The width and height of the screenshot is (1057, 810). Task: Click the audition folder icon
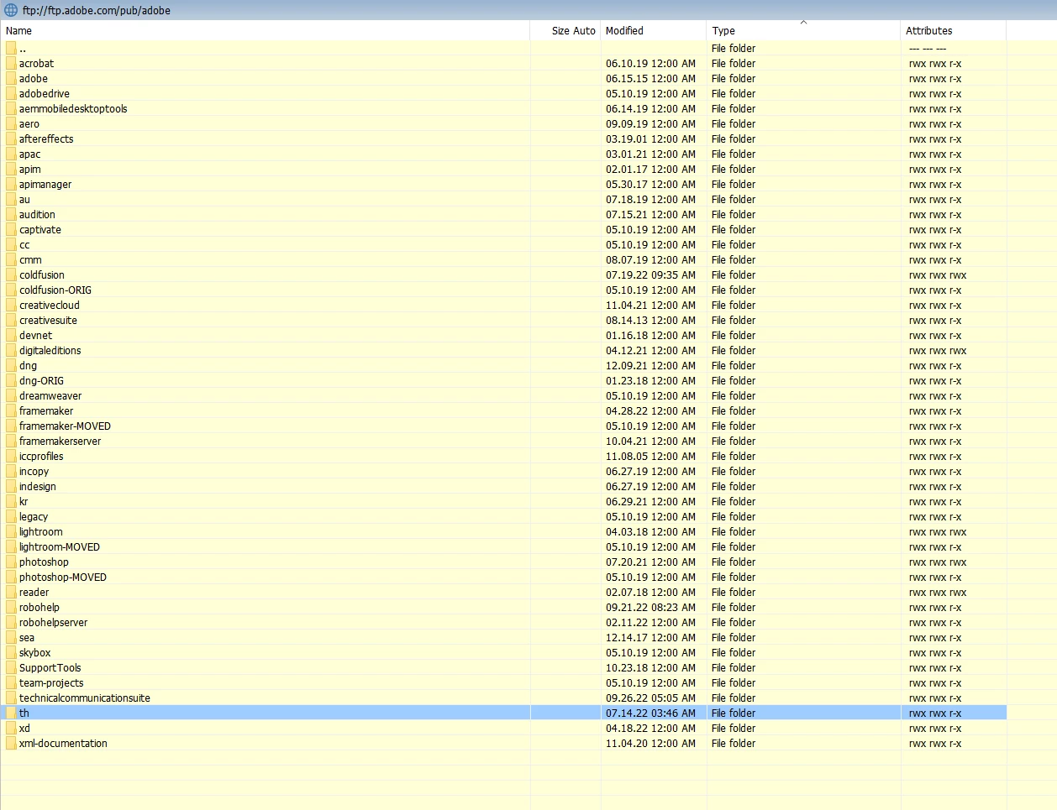[11, 214]
